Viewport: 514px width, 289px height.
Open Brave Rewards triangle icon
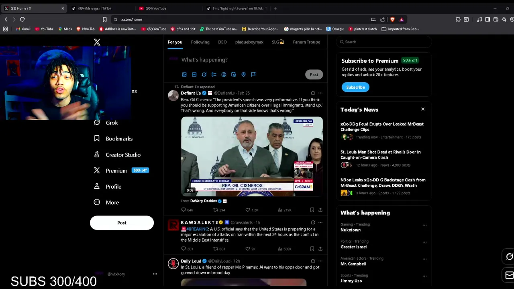[401, 19]
